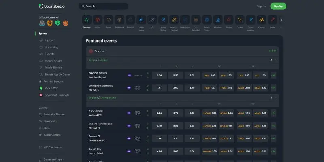The height and width of the screenshot is (162, 324).
Task: Open Bitcoin Up Or Down
Action: pos(57,75)
